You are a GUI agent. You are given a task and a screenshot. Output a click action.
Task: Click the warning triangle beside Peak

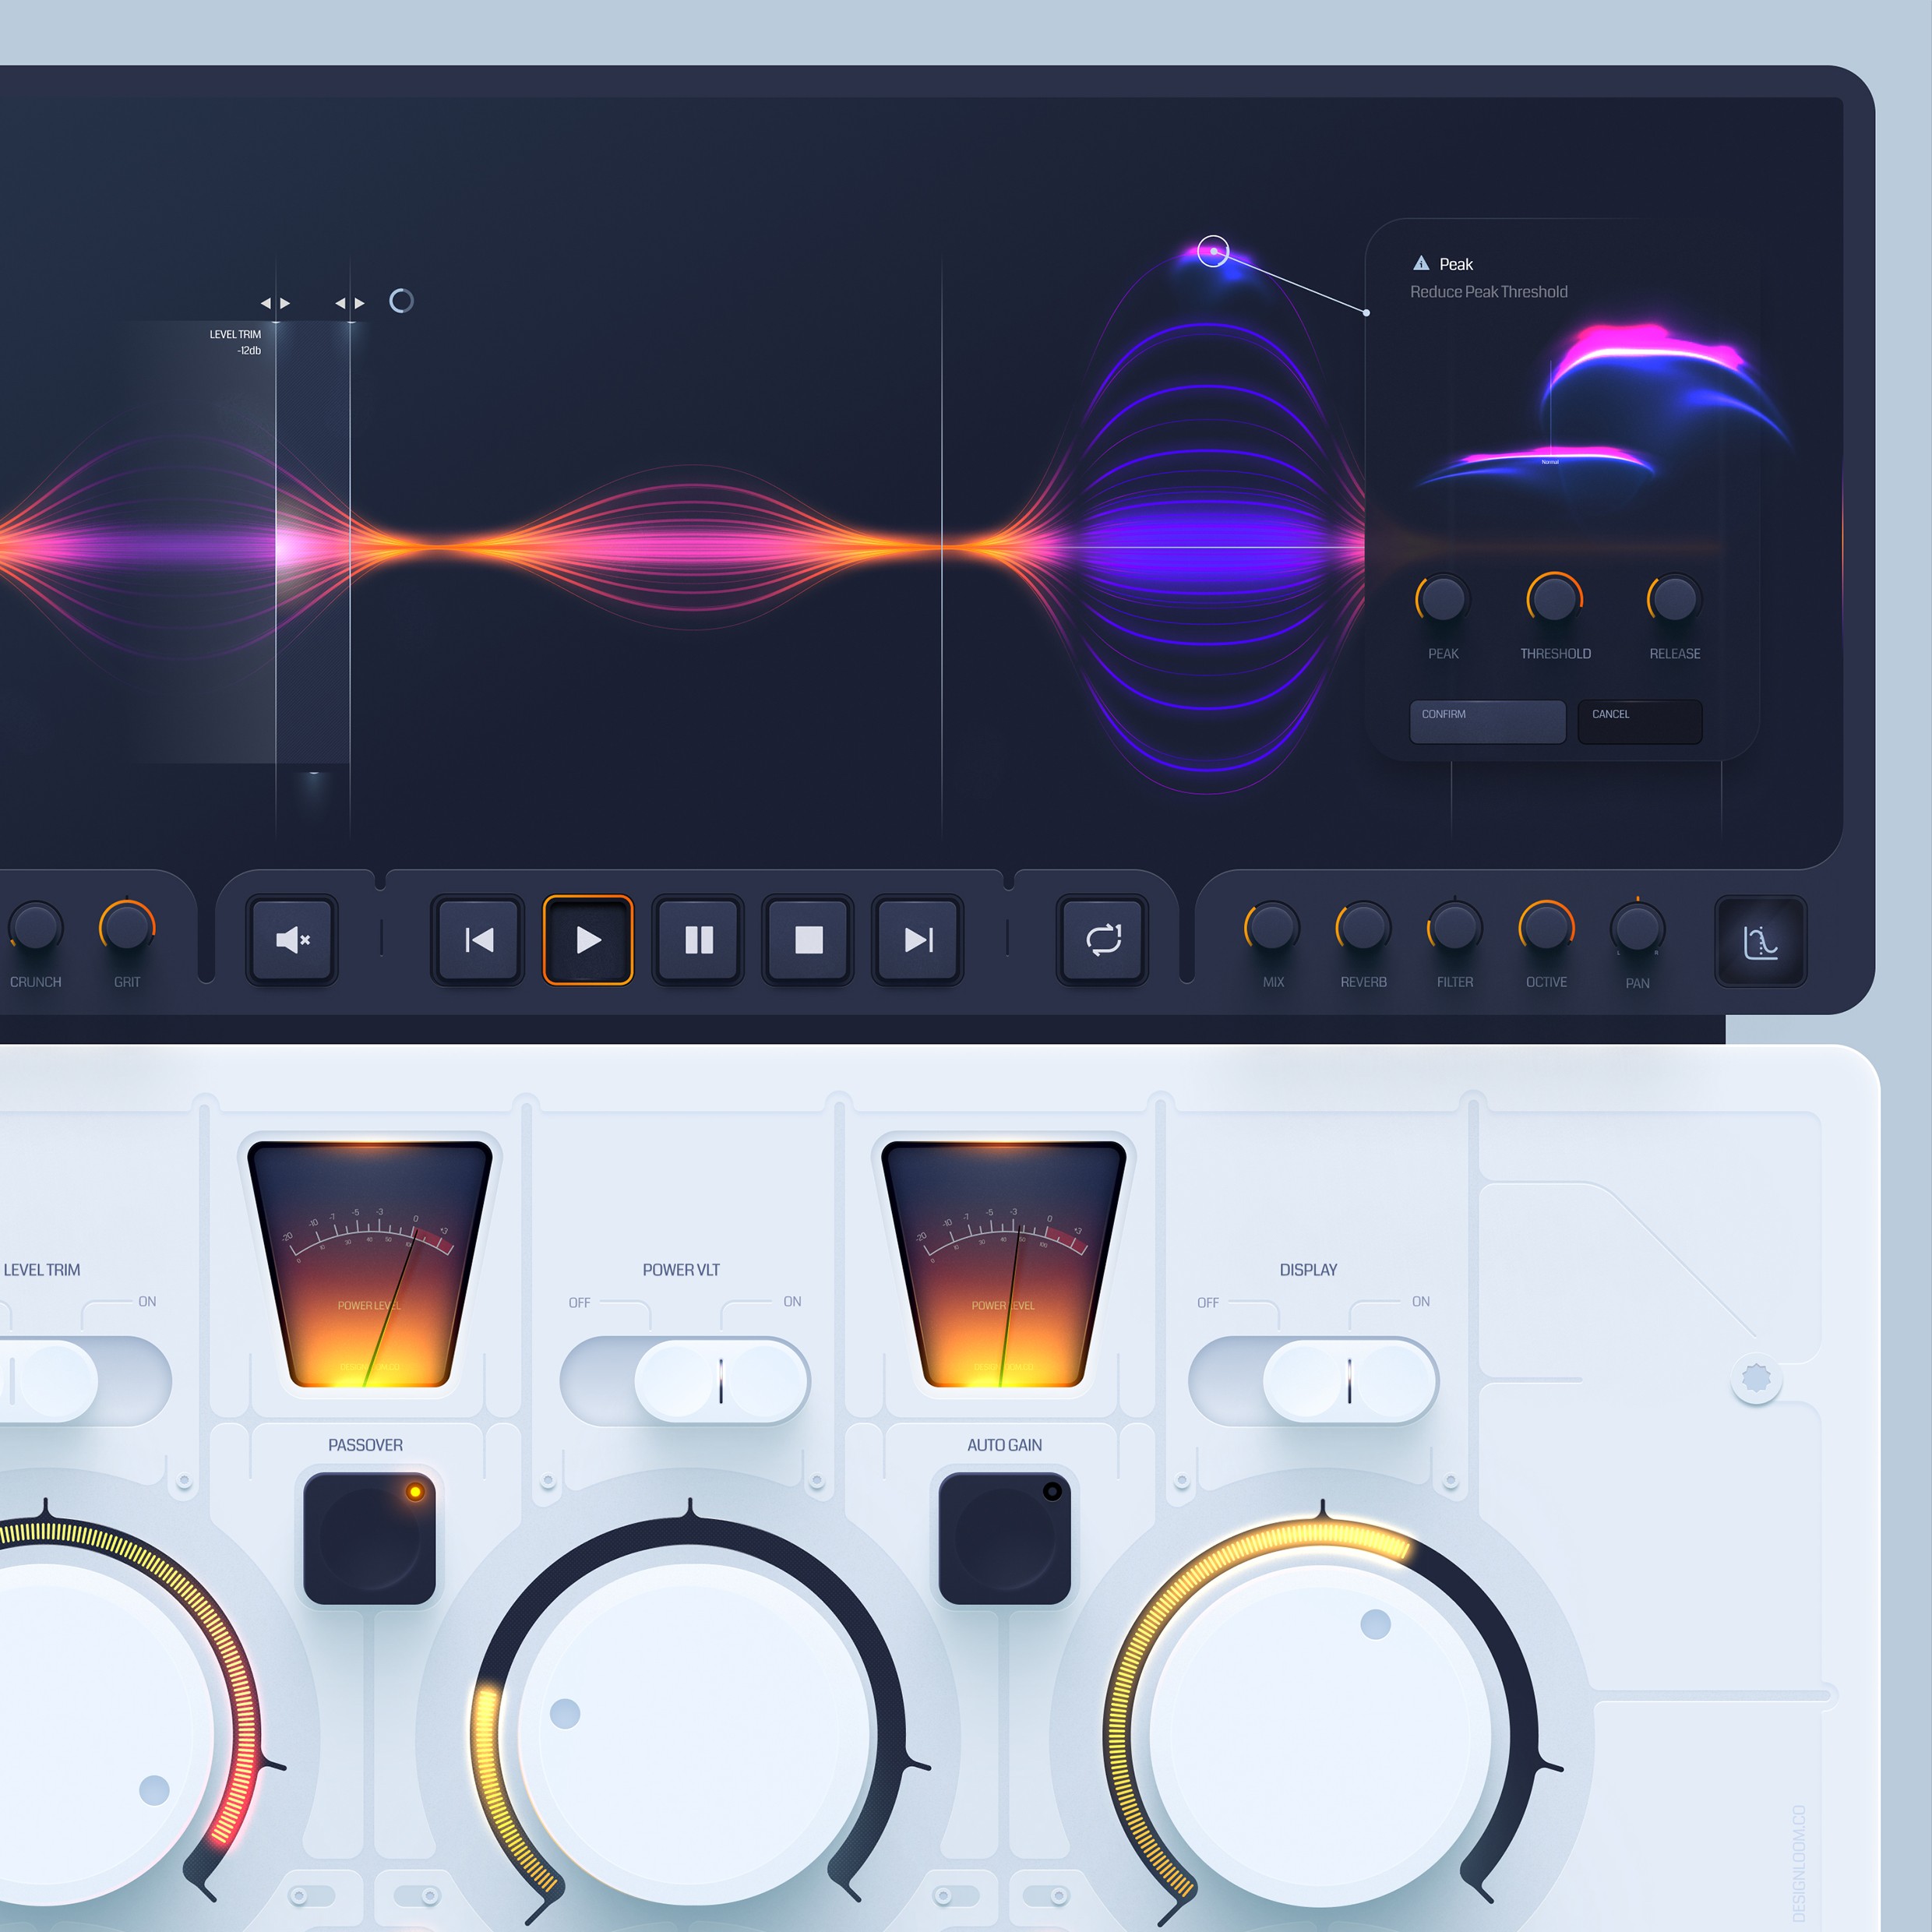point(1421,263)
